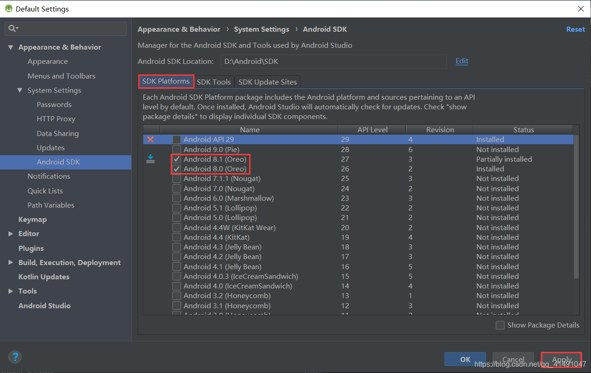Select Appearance in the settings tree
This screenshot has width=591, height=373.
(x=48, y=62)
